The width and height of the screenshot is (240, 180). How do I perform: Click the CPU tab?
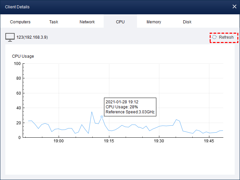click(x=120, y=22)
